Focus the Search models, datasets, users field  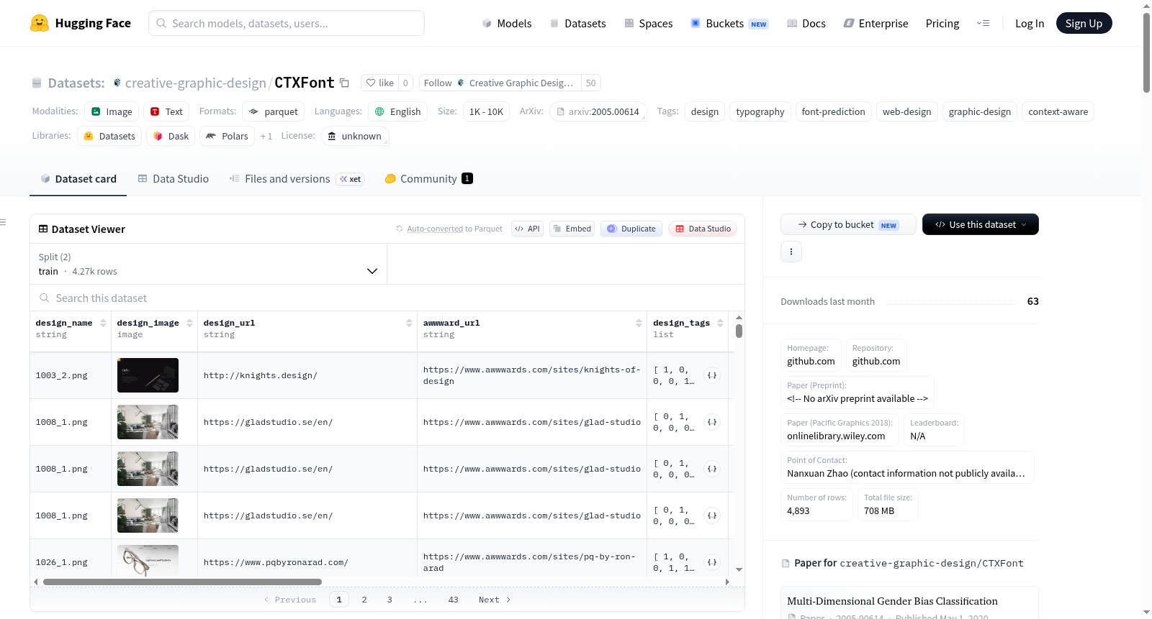coord(287,23)
